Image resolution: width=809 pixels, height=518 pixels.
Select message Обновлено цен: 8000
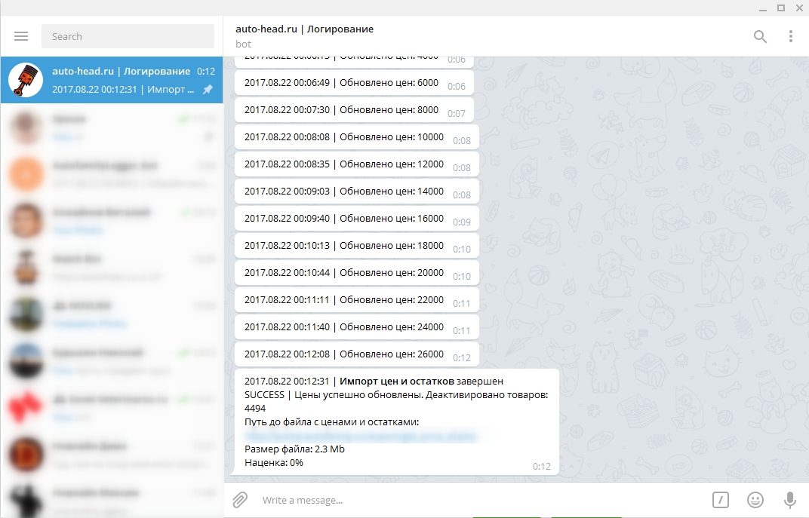354,110
